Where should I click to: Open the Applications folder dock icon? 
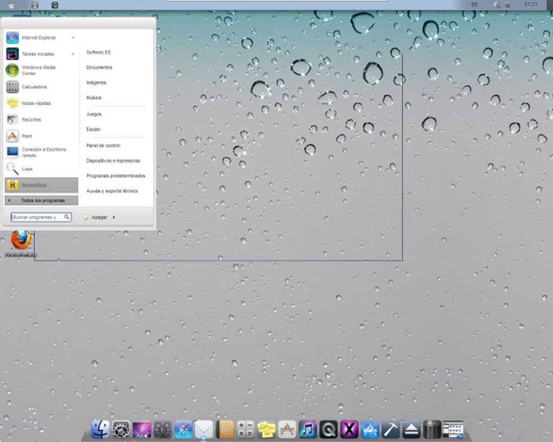[x=287, y=430]
